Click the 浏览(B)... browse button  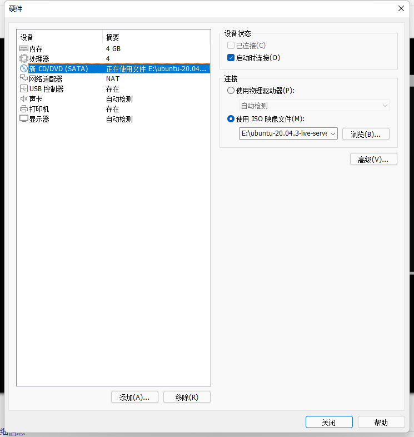(366, 134)
